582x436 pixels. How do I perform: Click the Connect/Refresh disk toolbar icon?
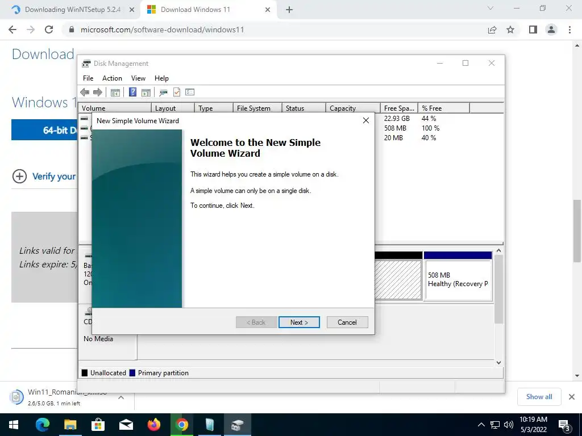pyautogui.click(x=163, y=93)
